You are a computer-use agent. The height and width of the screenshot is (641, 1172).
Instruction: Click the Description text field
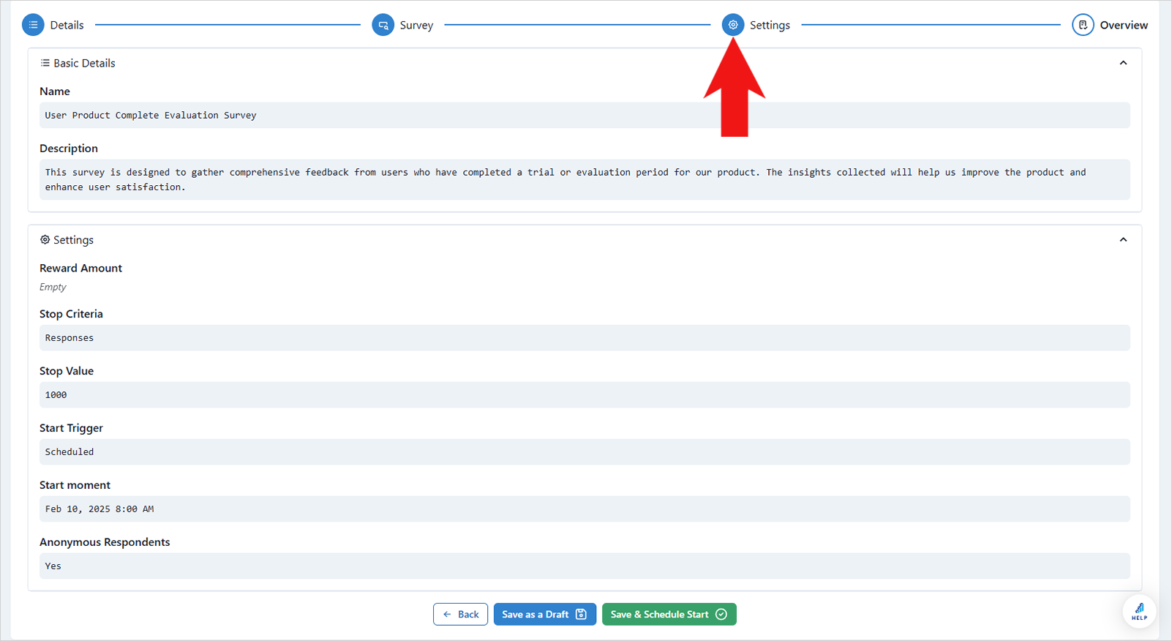point(585,179)
